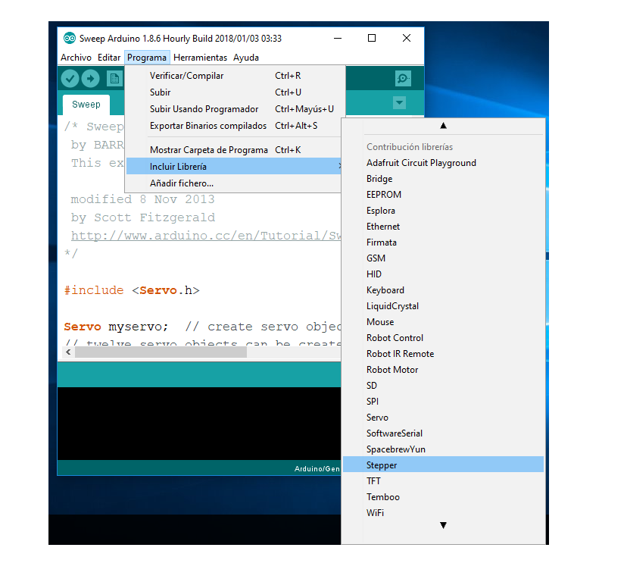The width and height of the screenshot is (627, 582).
Task: Include the Adafruit Circuit Playground library
Action: [x=443, y=163]
